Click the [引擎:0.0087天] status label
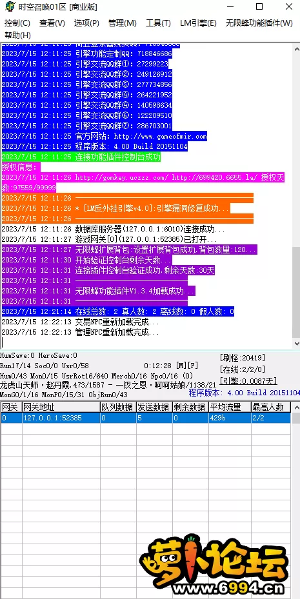The height and width of the screenshot is (599, 300). coord(248,381)
